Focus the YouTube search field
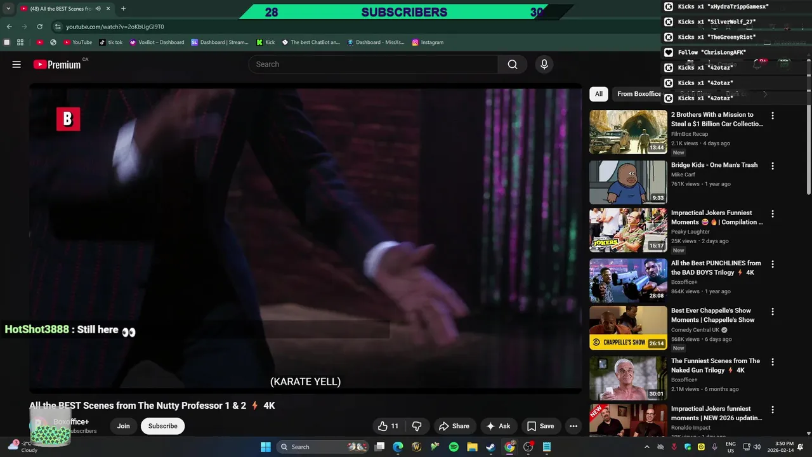Image resolution: width=812 pixels, height=457 pixels. [x=373, y=64]
